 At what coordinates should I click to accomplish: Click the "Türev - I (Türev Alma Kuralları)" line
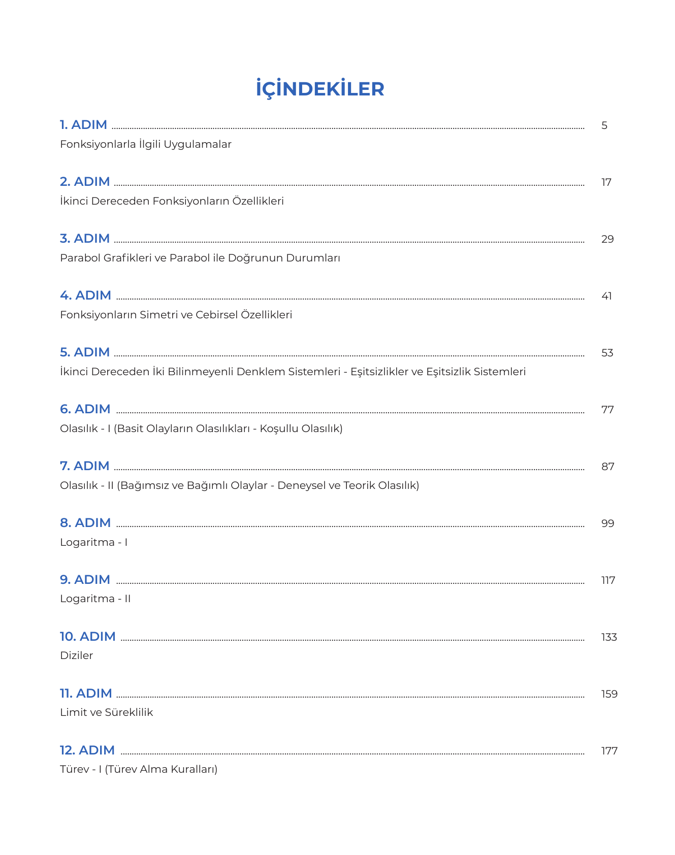click(139, 769)
